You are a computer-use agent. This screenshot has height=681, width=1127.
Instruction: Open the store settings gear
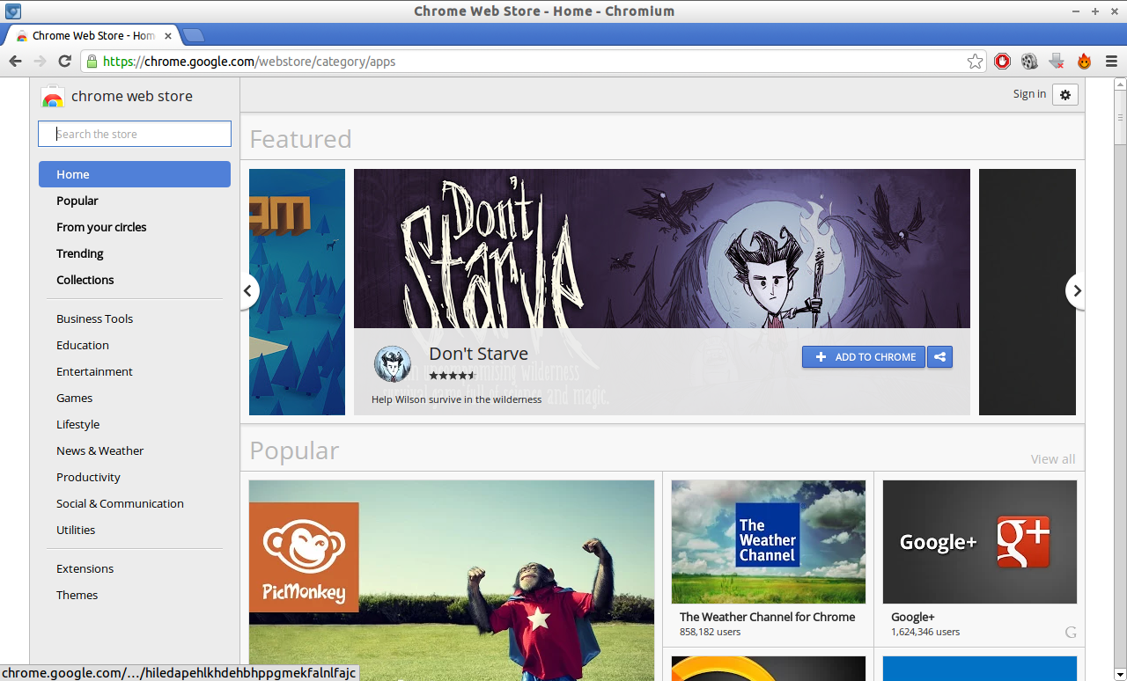click(x=1065, y=94)
